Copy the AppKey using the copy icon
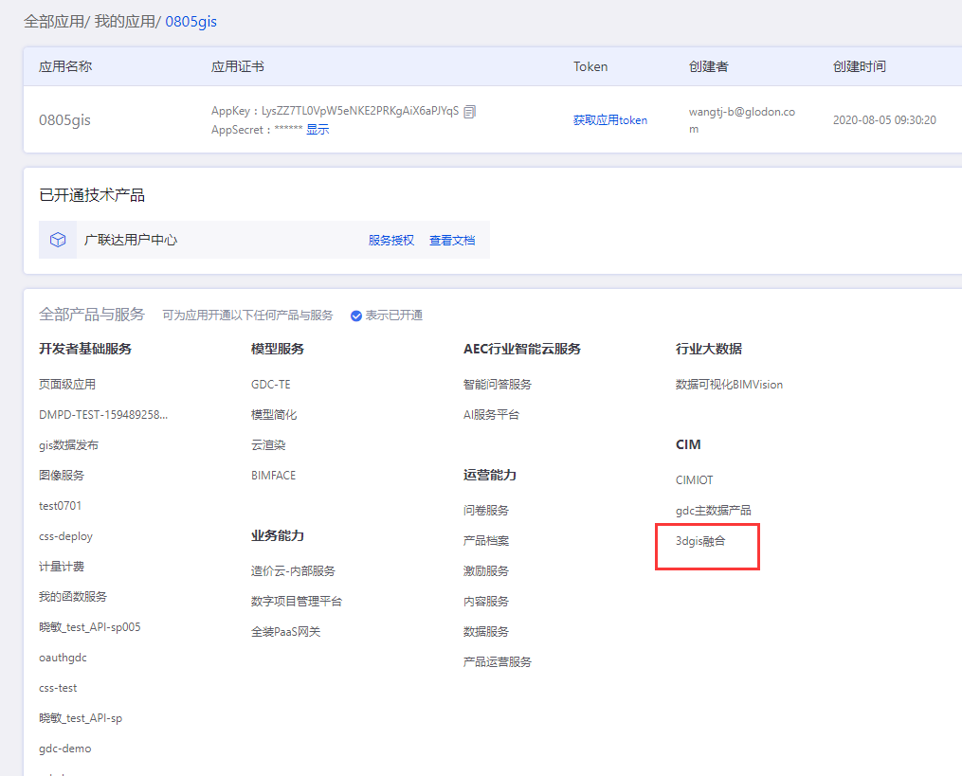The image size is (962, 776). 470,111
